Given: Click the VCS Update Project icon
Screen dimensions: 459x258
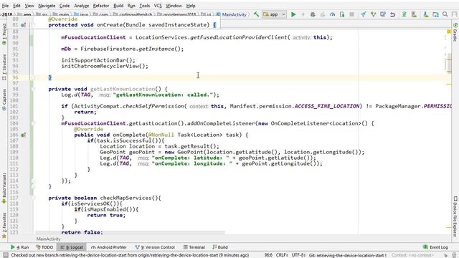Looking at the screenshot, I should (x=364, y=14).
